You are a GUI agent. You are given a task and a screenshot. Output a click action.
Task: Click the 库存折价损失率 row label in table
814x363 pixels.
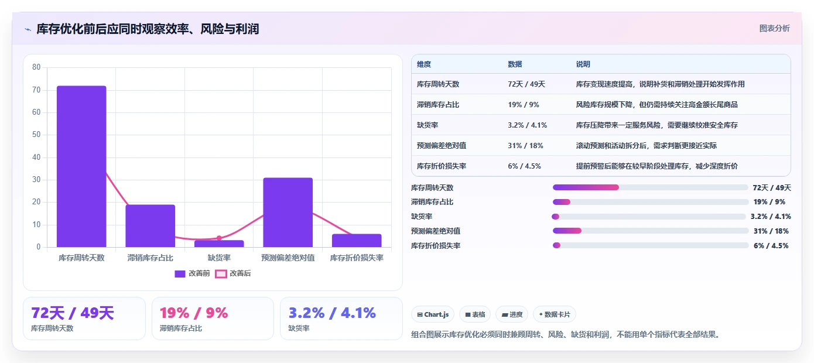(442, 166)
